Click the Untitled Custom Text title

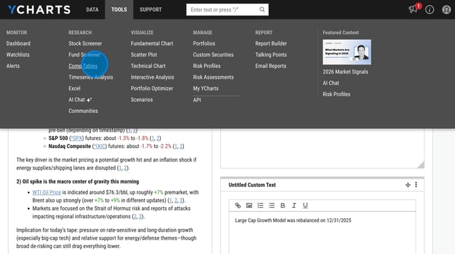click(x=252, y=185)
